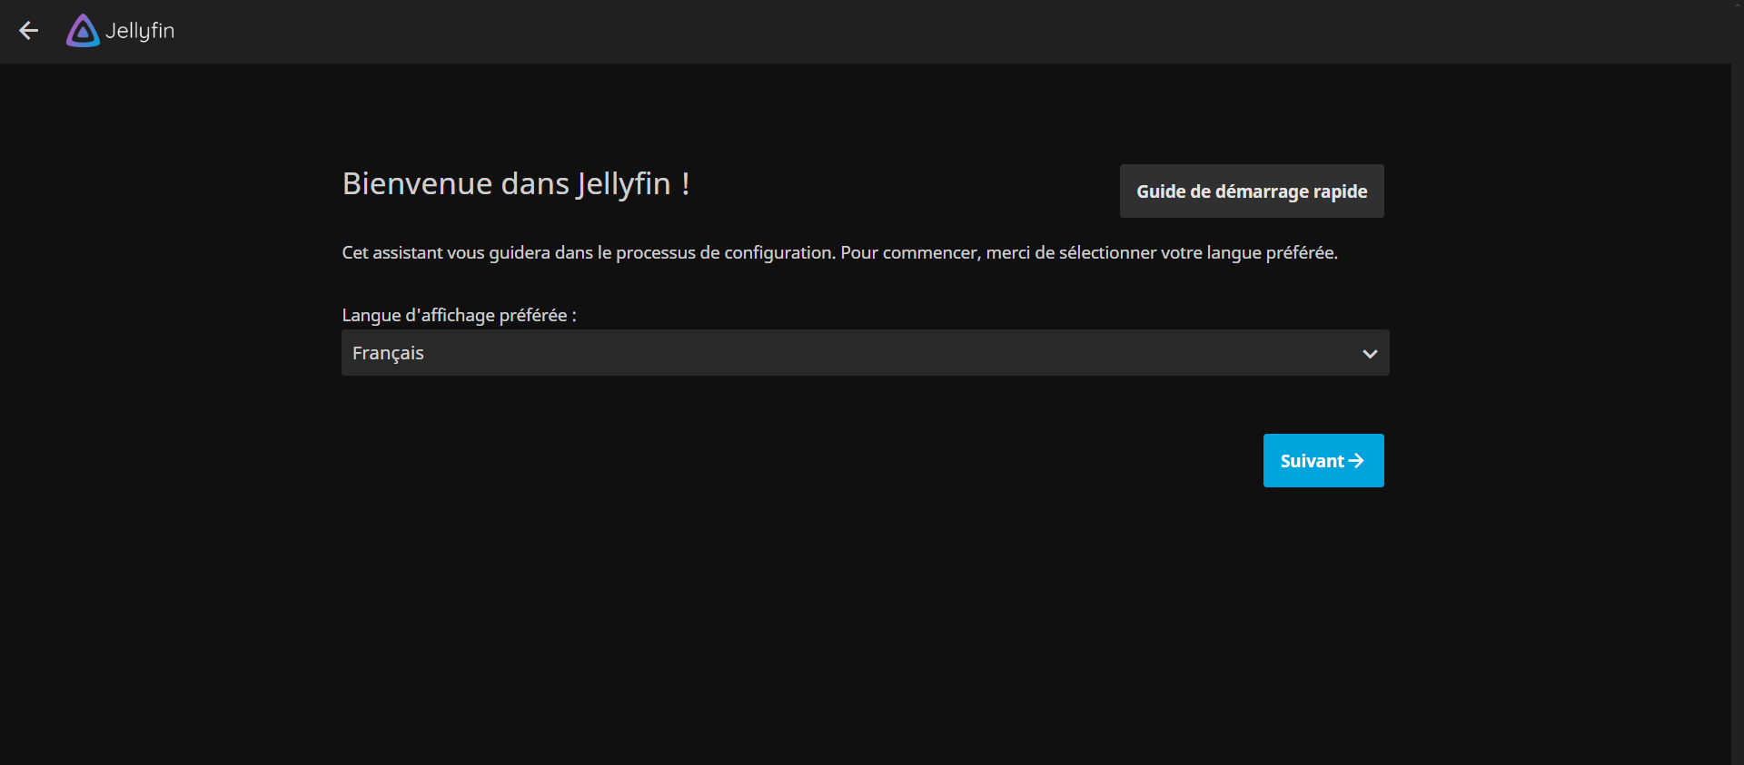The width and height of the screenshot is (1744, 765).
Task: Open the Guide de démarrage rapide
Action: (1252, 191)
